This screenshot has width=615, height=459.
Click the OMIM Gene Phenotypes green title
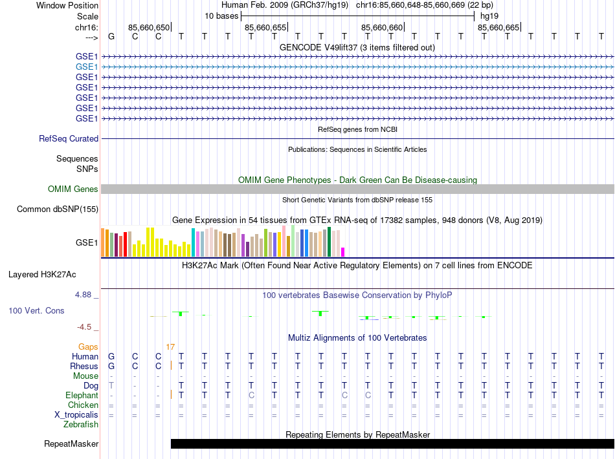tap(357, 180)
